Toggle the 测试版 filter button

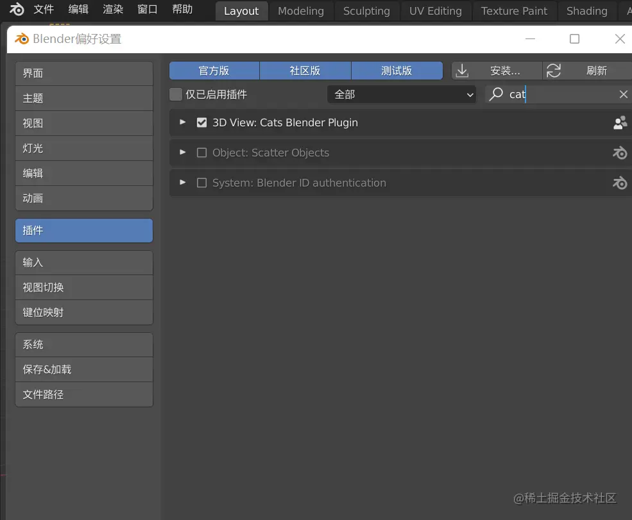[397, 71]
